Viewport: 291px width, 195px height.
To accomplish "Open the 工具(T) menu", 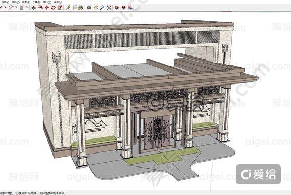I will pos(36,2).
